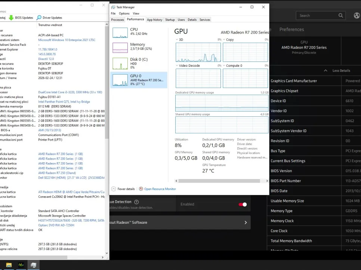Open the Options menu in Task Manager
Viewport: 361px width, 270px height.
point(124,13)
